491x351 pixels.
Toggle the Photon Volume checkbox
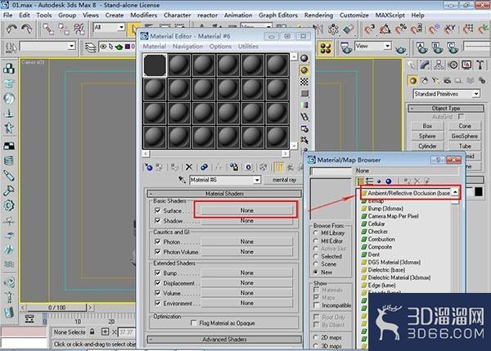pos(157,252)
